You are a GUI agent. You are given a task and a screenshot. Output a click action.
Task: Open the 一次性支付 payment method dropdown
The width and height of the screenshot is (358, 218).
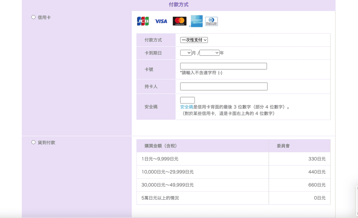194,40
